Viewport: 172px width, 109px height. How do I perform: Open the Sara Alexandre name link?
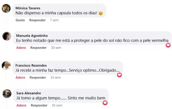[x=29, y=93]
